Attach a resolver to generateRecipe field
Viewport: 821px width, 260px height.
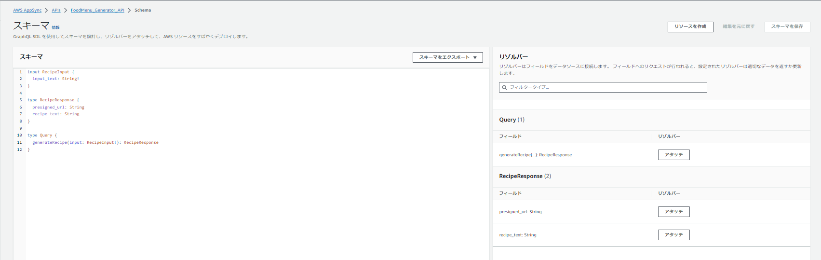[x=673, y=155]
